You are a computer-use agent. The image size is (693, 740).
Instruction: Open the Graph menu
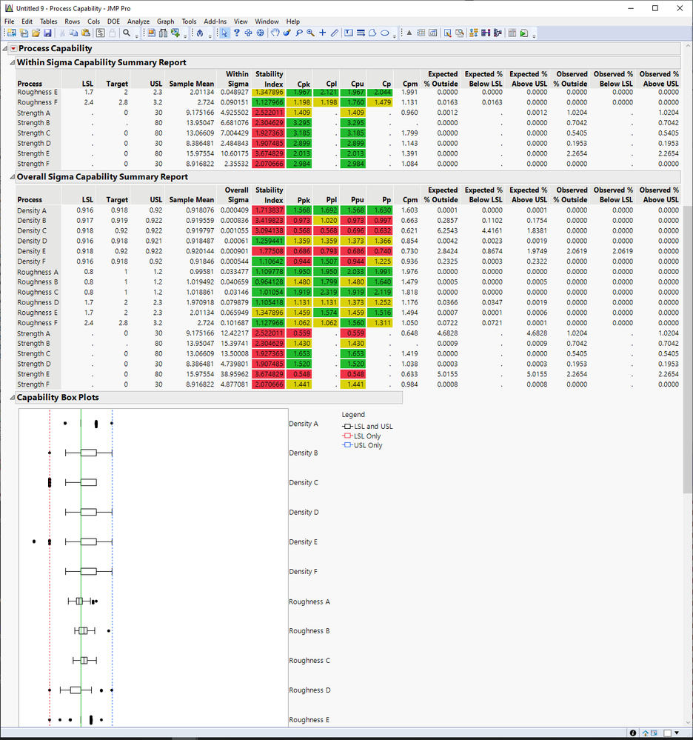pyautogui.click(x=165, y=21)
